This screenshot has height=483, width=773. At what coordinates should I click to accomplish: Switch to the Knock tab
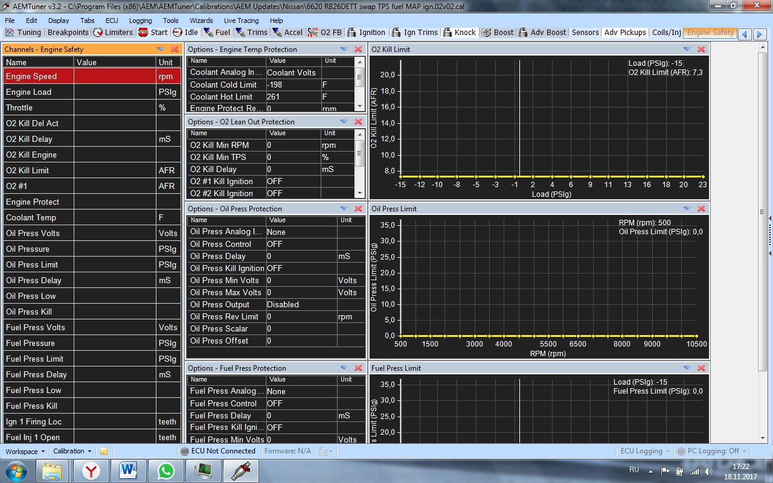[460, 33]
